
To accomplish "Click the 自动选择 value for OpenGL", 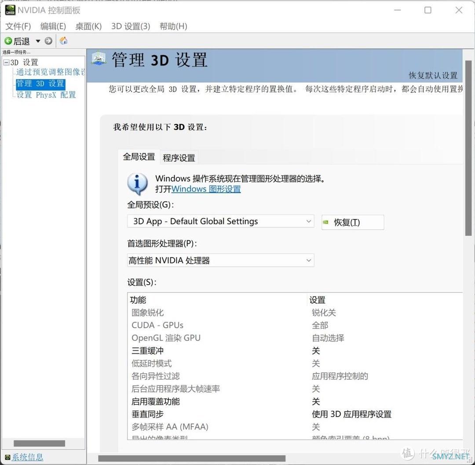I will coord(328,338).
